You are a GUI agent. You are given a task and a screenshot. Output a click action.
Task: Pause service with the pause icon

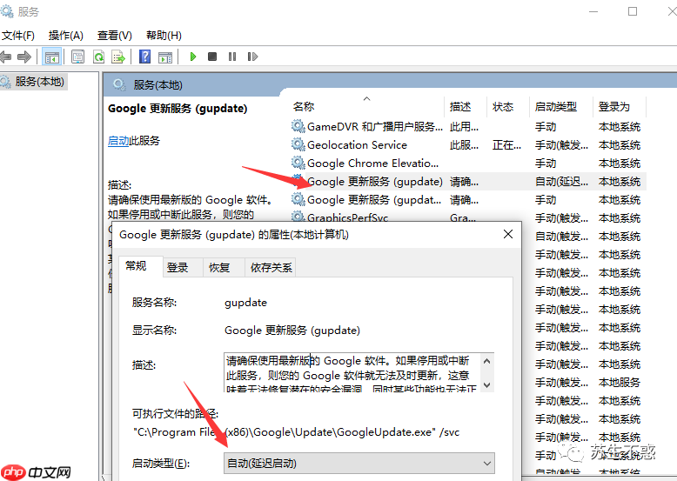click(232, 57)
